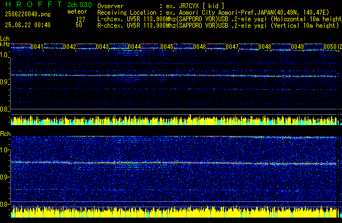This screenshot has height=223, width=342.
Task: Click the 0041 time marker
Action: click(37, 47)
